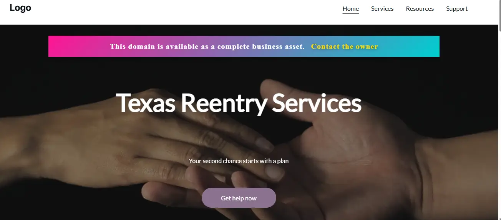Open the Resources navigation link
The width and height of the screenshot is (501, 220).
coord(420,8)
